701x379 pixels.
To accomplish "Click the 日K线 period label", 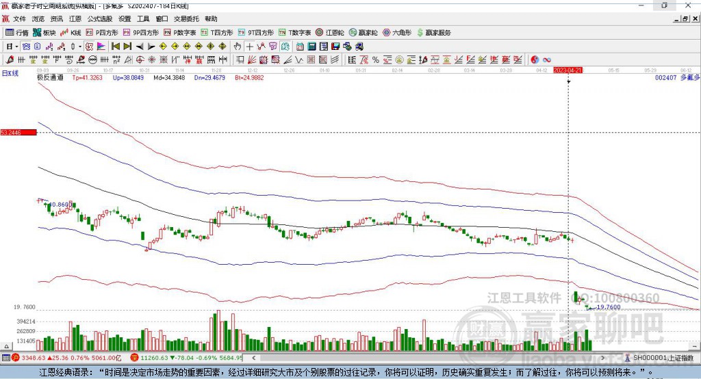I will [11, 74].
